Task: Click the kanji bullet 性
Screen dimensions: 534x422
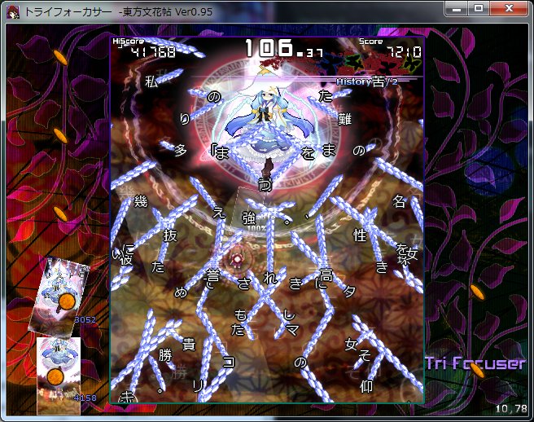Action: tap(361, 235)
